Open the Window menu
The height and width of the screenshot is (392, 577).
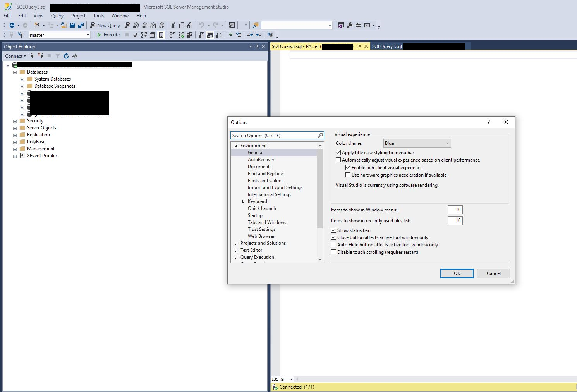point(120,16)
